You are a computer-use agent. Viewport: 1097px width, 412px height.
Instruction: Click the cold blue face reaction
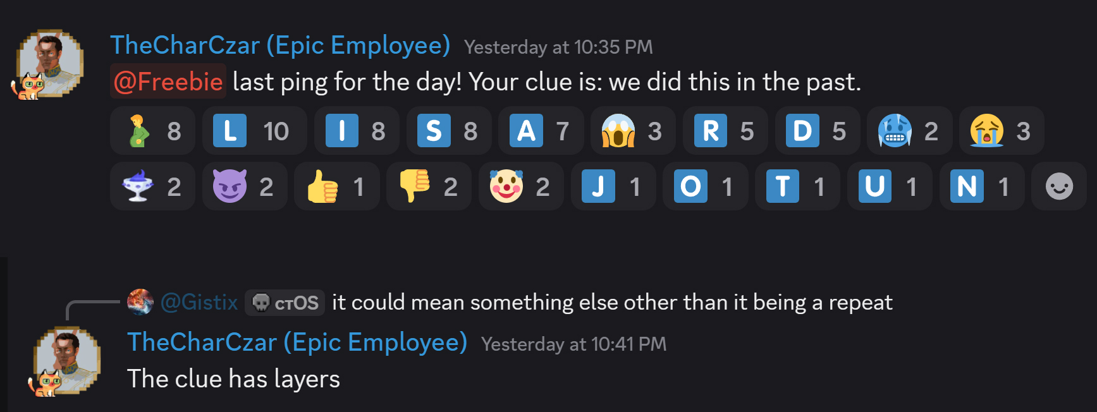click(x=909, y=131)
